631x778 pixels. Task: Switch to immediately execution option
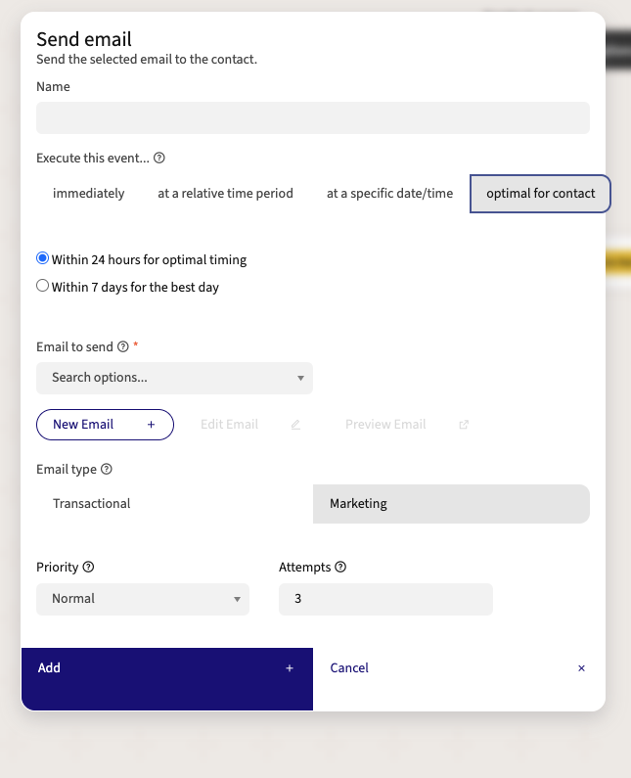pyautogui.click(x=89, y=194)
